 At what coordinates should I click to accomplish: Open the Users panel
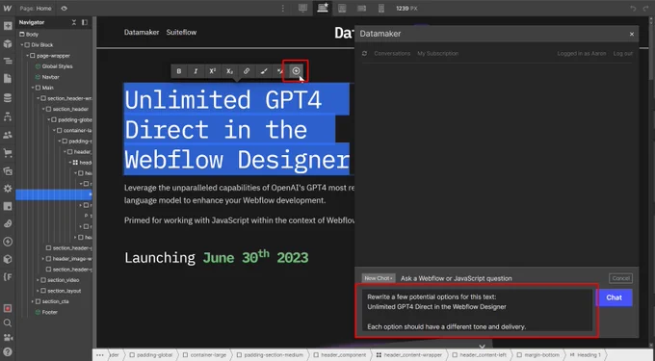[8, 135]
